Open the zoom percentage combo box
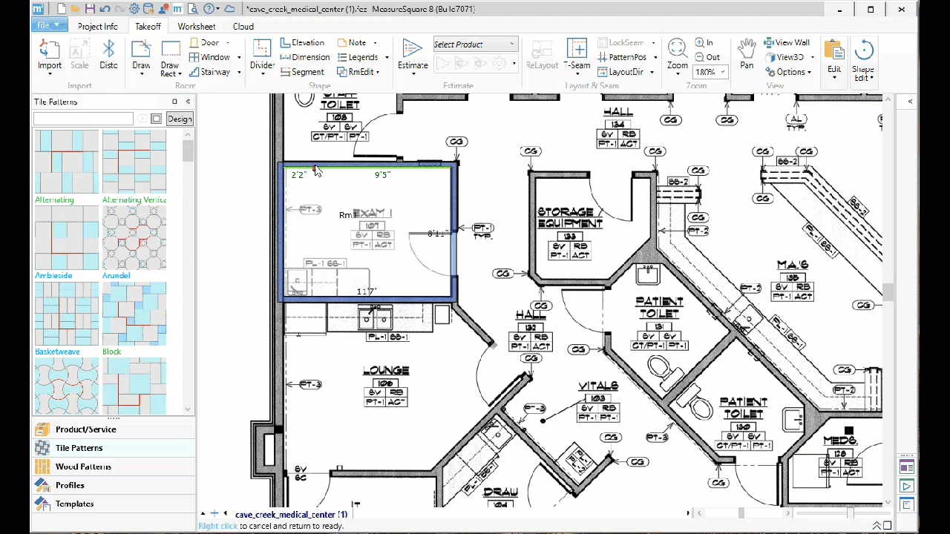The width and height of the screenshot is (950, 534). point(711,72)
